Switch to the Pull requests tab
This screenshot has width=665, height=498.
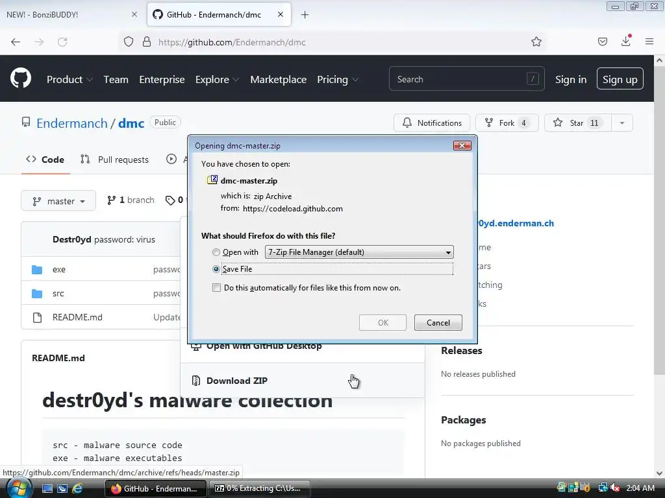pos(115,160)
